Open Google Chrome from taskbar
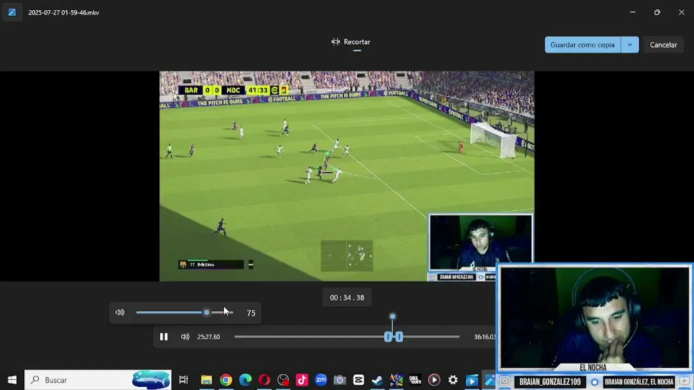The width and height of the screenshot is (694, 390). (x=226, y=380)
